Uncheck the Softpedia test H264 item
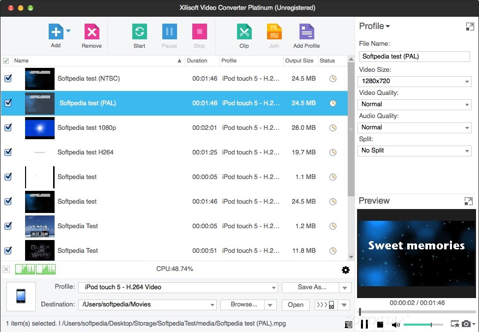Screen dimensions: 479x332 point(8,152)
